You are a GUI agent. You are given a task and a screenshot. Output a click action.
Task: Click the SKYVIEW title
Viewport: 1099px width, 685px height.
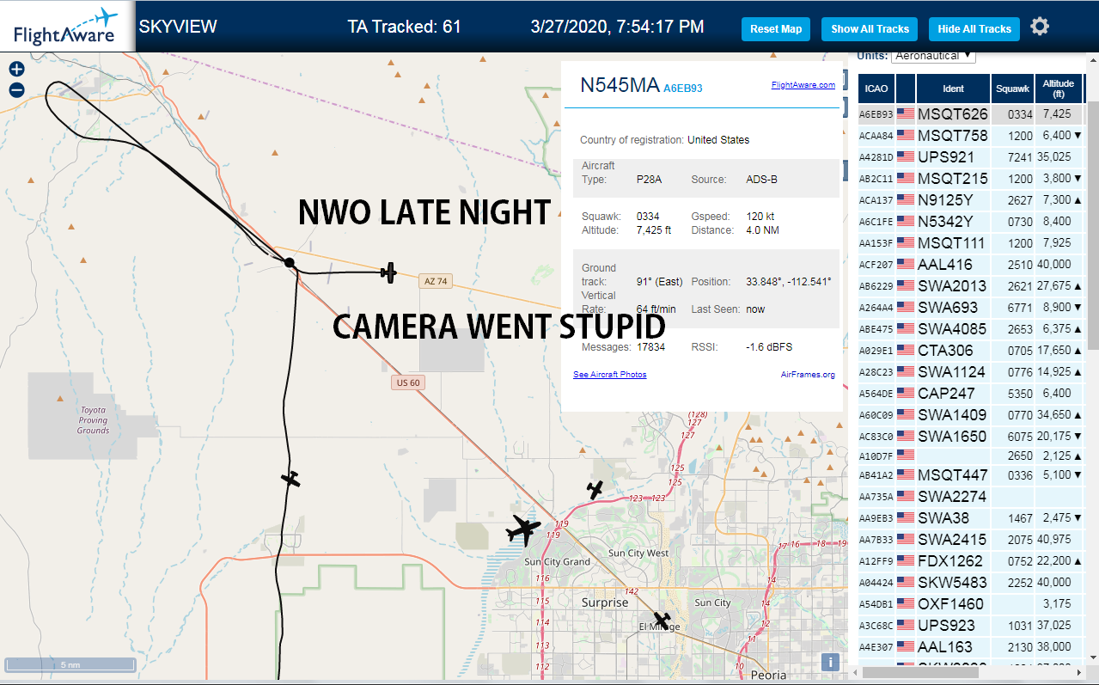click(x=178, y=27)
